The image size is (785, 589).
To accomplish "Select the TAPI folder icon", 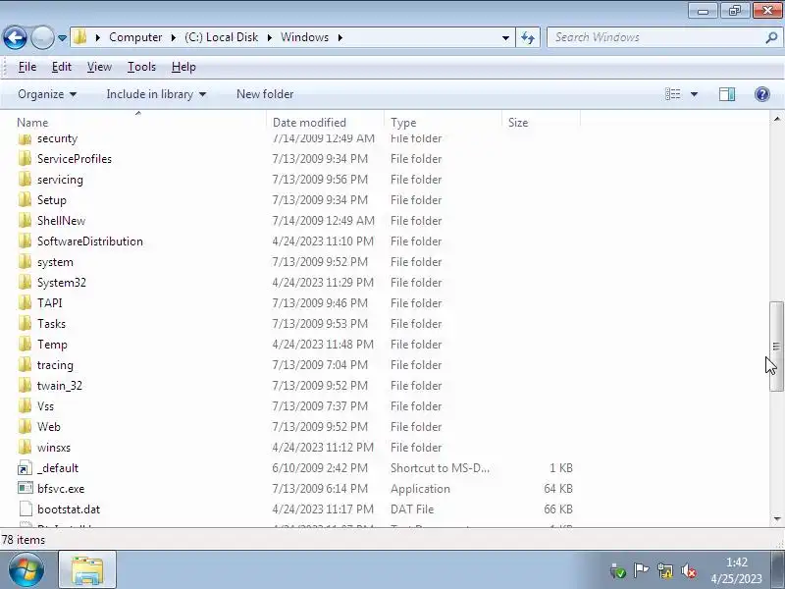I will (x=25, y=303).
